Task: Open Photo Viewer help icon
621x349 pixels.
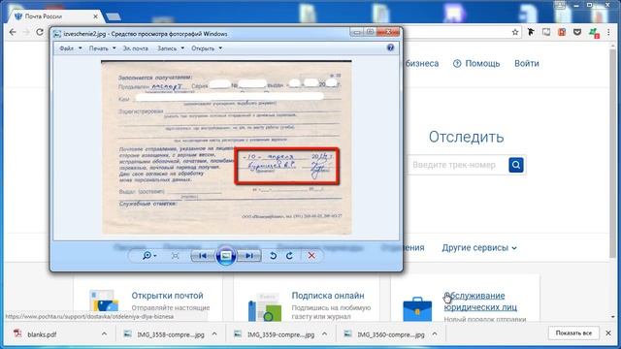Action: [390, 48]
